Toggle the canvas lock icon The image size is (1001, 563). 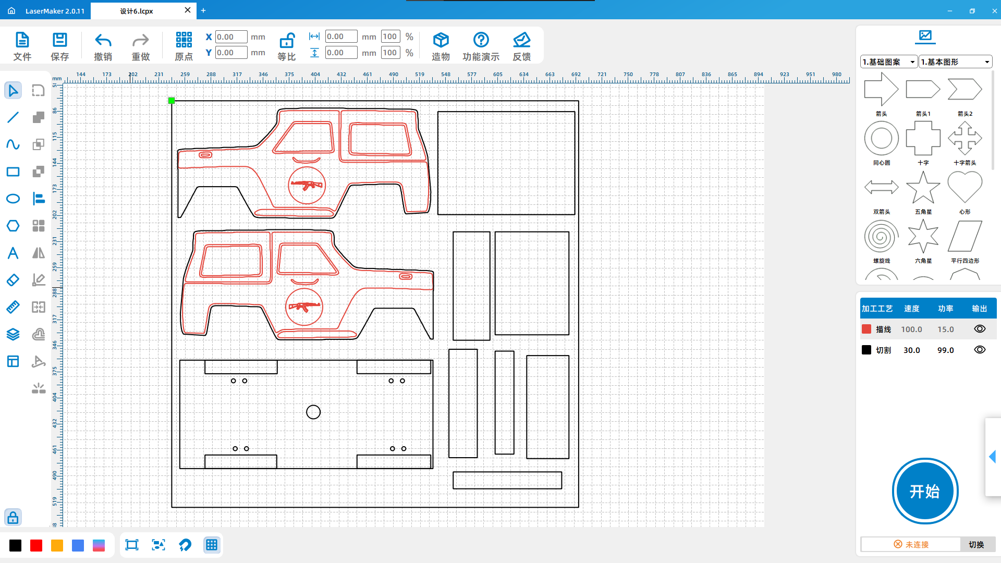pos(13,517)
